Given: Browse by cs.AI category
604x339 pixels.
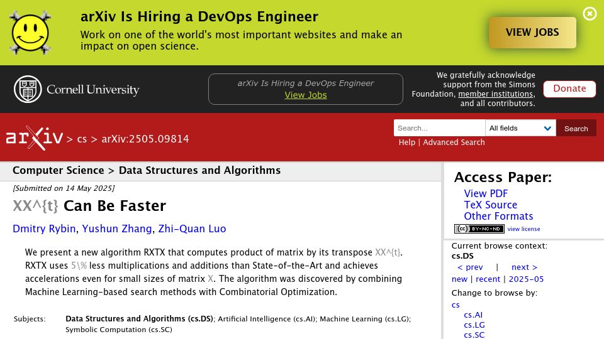Looking at the screenshot, I should click(473, 315).
